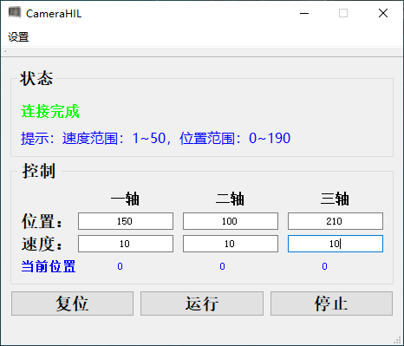This screenshot has height=346, width=404.
Task: Minimize the CameraHIL window
Action: pos(304,13)
